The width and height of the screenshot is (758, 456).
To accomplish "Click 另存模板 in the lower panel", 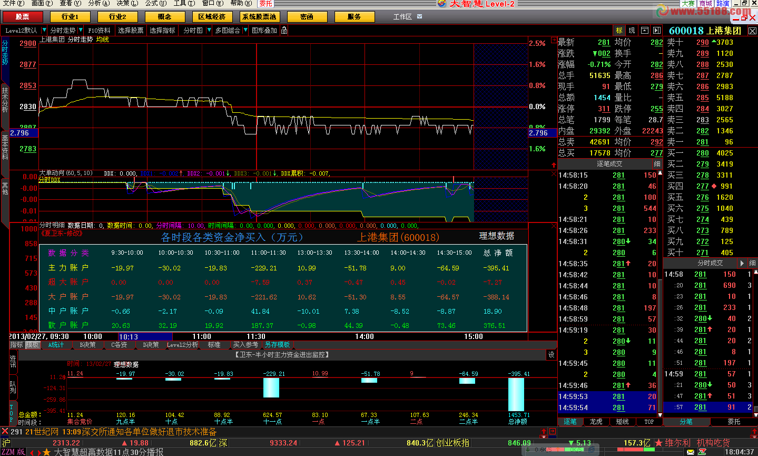I will 277,345.
